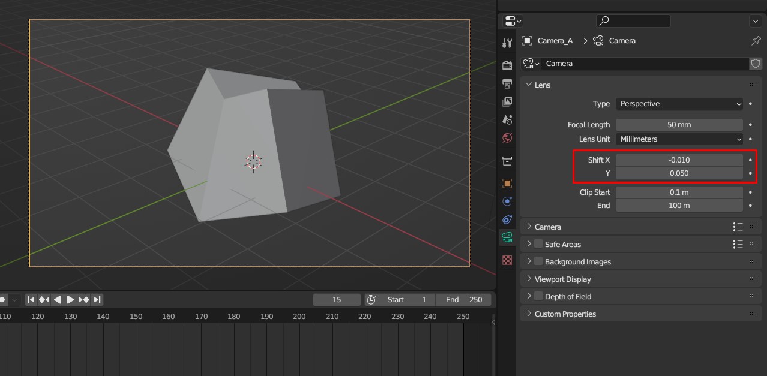Open the lens Type Perspective dropdown

679,104
